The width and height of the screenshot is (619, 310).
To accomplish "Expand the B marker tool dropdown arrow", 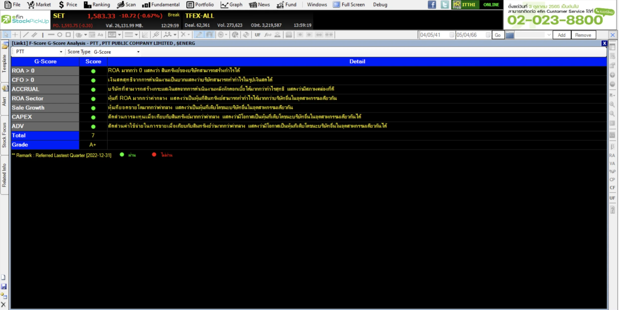I will [x=86, y=35].
